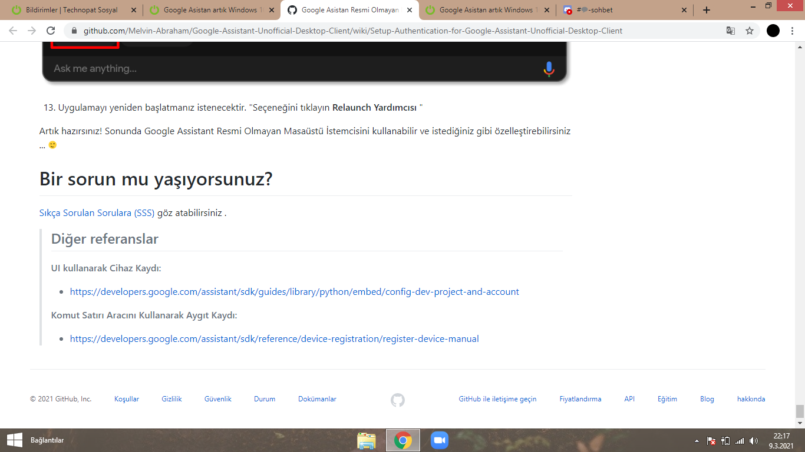
Task: Open the API footer link
Action: [629, 399]
